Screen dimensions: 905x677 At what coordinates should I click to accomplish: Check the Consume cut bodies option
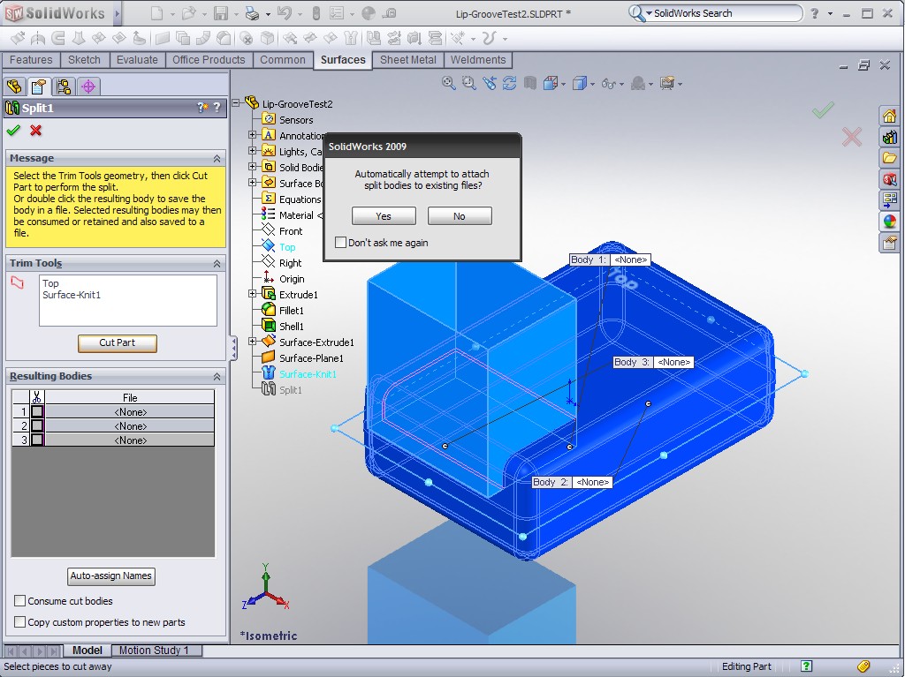click(20, 601)
